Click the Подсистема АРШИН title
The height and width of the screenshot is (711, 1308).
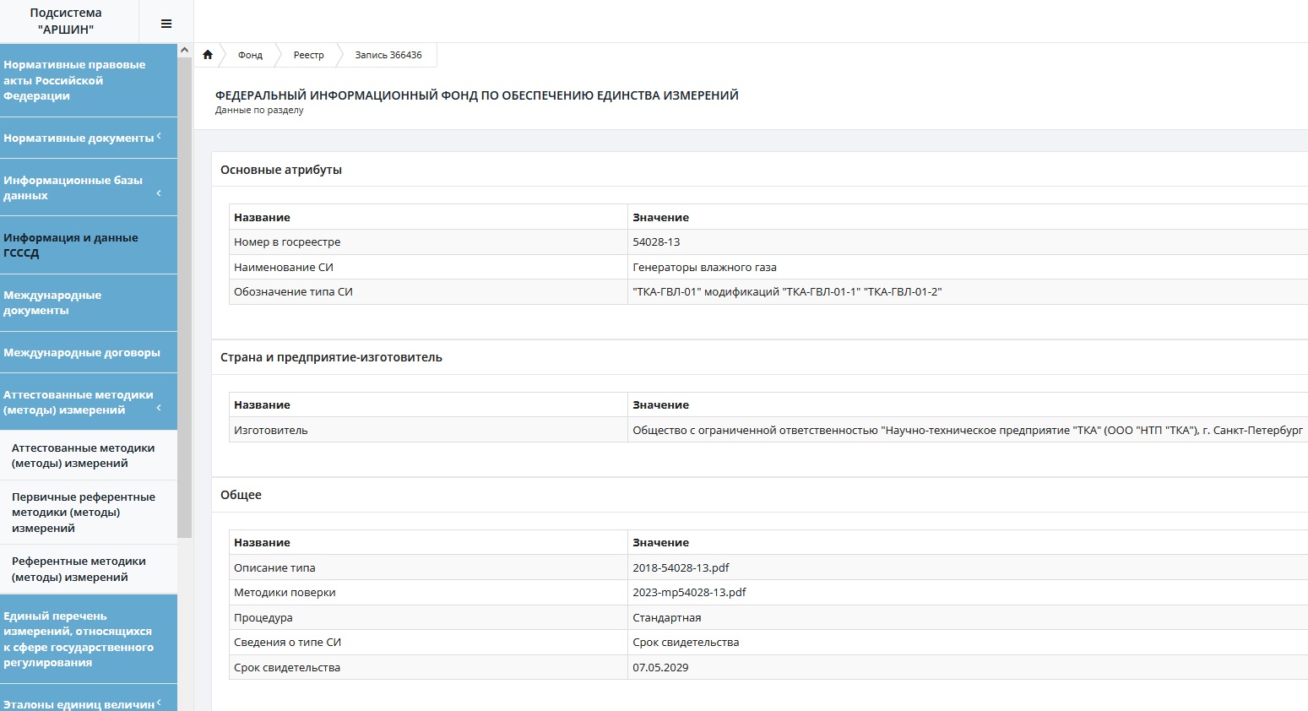pyautogui.click(x=66, y=21)
